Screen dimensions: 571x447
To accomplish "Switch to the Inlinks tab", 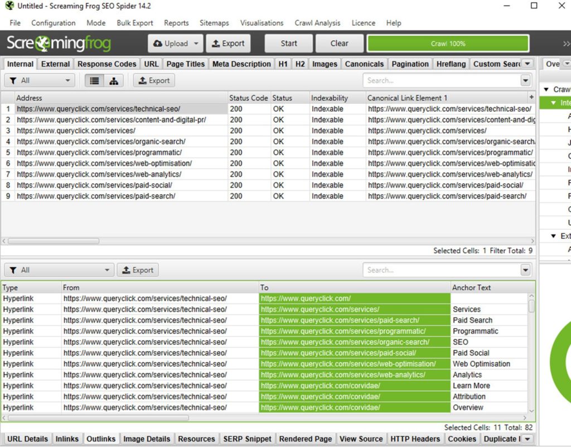I will [67, 439].
